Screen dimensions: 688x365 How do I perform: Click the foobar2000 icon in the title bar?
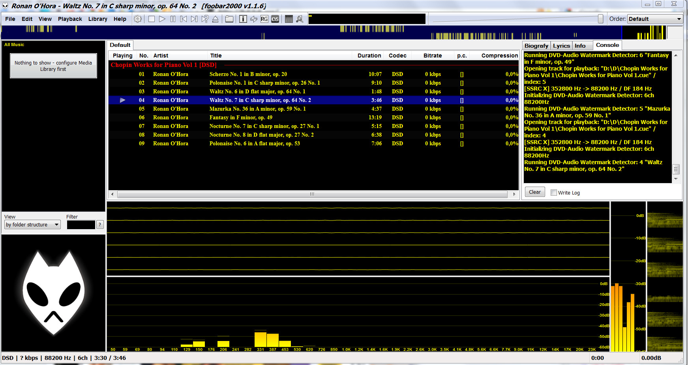[x=5, y=6]
